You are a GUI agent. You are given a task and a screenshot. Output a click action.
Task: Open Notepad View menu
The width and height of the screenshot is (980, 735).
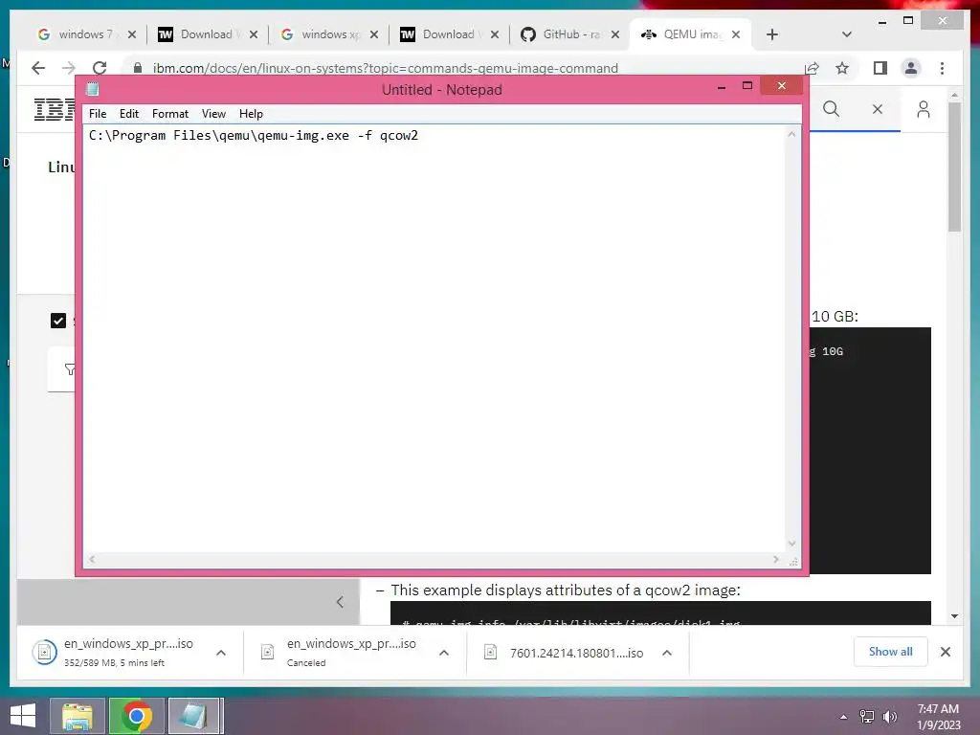(x=213, y=114)
